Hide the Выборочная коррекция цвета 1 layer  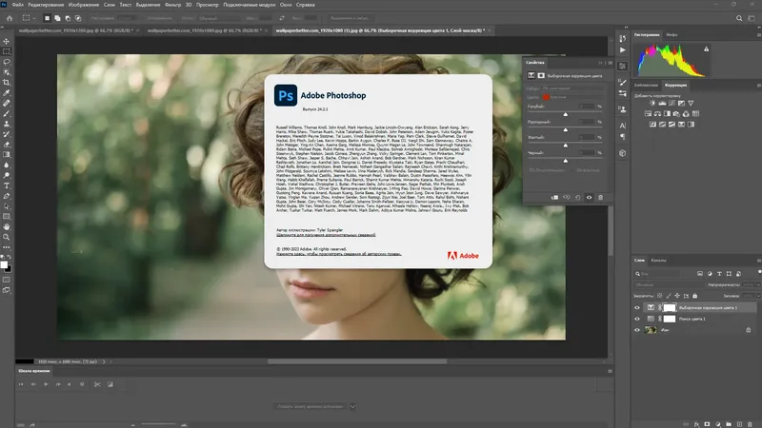638,308
